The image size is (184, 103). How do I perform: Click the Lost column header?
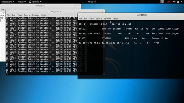pyautogui.click(x=144, y=38)
